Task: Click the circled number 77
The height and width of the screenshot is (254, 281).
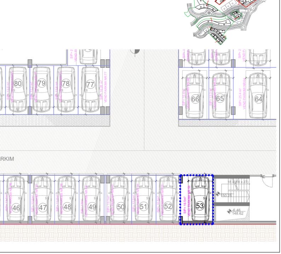Action: tap(90, 85)
